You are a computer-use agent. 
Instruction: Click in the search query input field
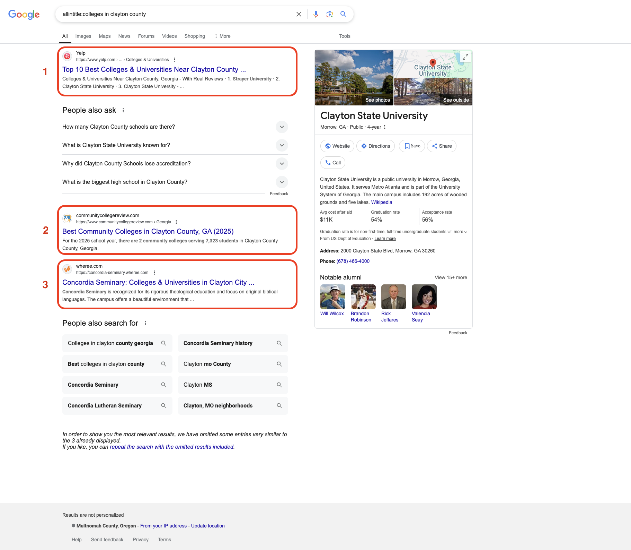click(x=177, y=14)
